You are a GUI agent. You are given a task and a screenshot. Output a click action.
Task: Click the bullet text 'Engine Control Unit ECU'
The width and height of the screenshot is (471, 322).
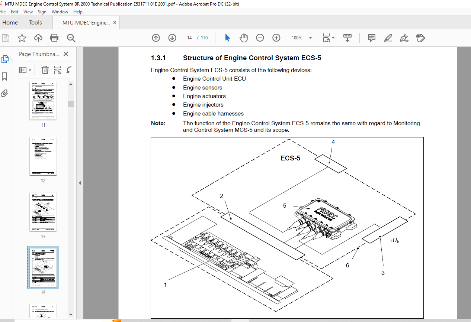[214, 79]
